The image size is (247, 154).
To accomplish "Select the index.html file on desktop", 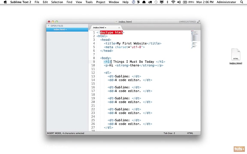I will click(236, 57).
